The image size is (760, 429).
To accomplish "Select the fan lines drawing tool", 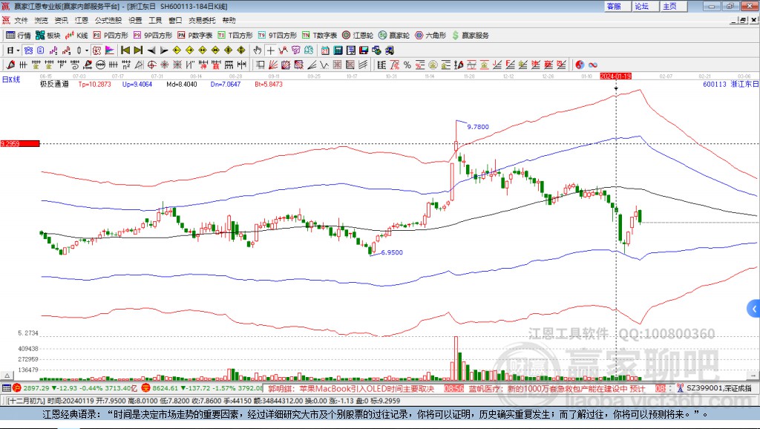I will click(x=273, y=65).
